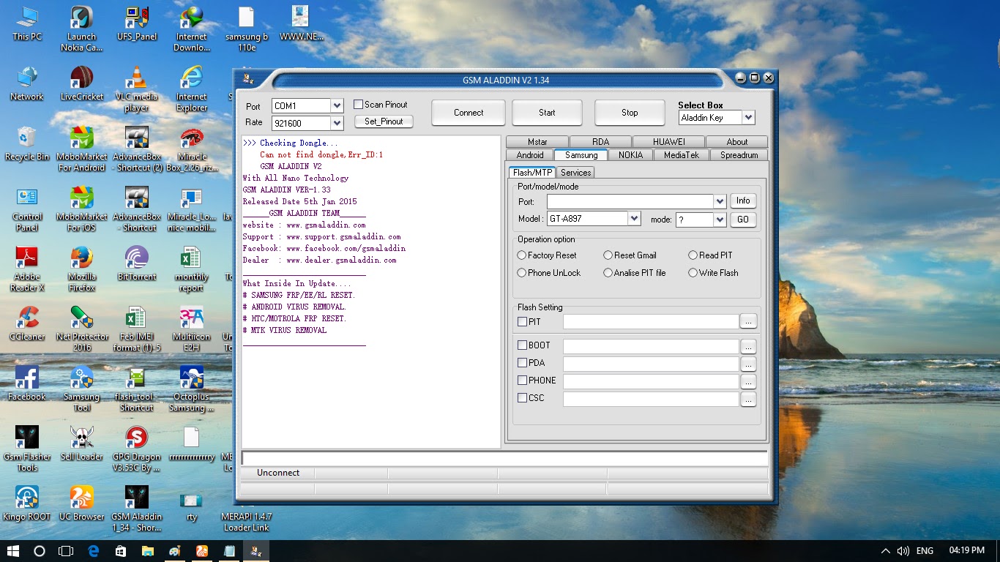Viewport: 1000px width, 562px height.
Task: Select the Kingo ROOT desktop icon
Action: point(27,503)
